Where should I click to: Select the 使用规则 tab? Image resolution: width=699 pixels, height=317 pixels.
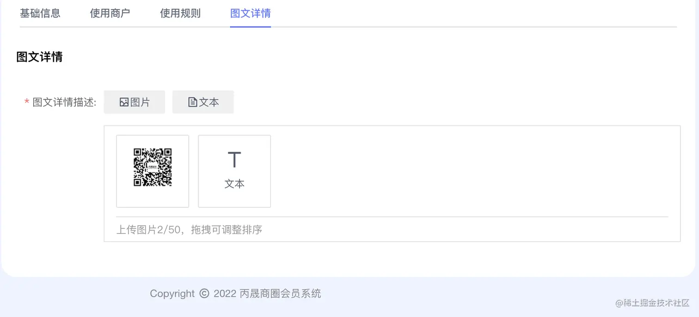click(x=180, y=13)
